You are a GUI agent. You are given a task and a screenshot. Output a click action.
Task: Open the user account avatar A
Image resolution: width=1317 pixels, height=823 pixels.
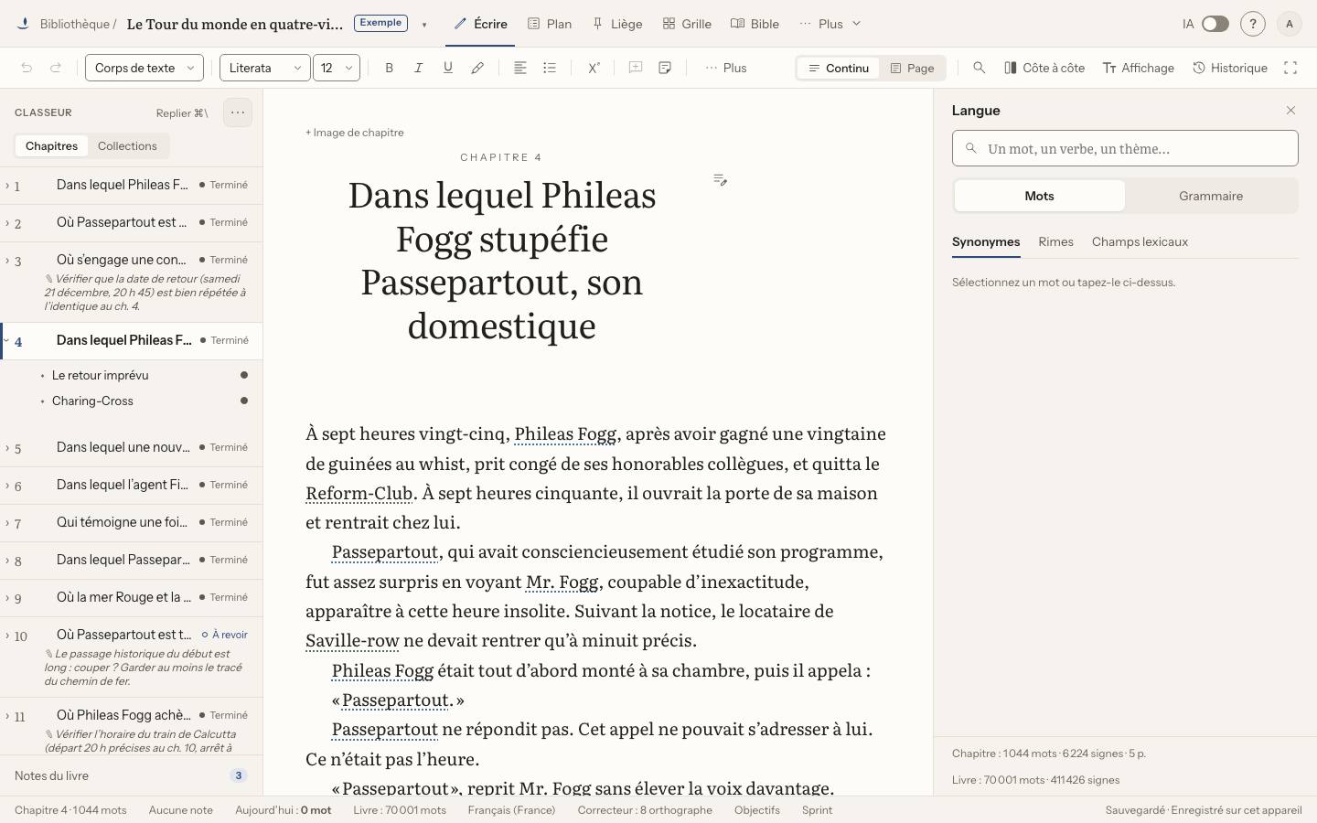pos(1290,24)
